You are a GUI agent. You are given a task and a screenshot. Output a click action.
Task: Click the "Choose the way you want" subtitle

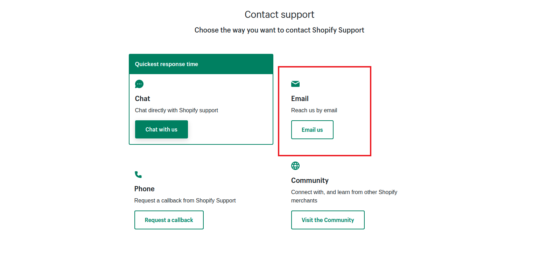click(279, 30)
